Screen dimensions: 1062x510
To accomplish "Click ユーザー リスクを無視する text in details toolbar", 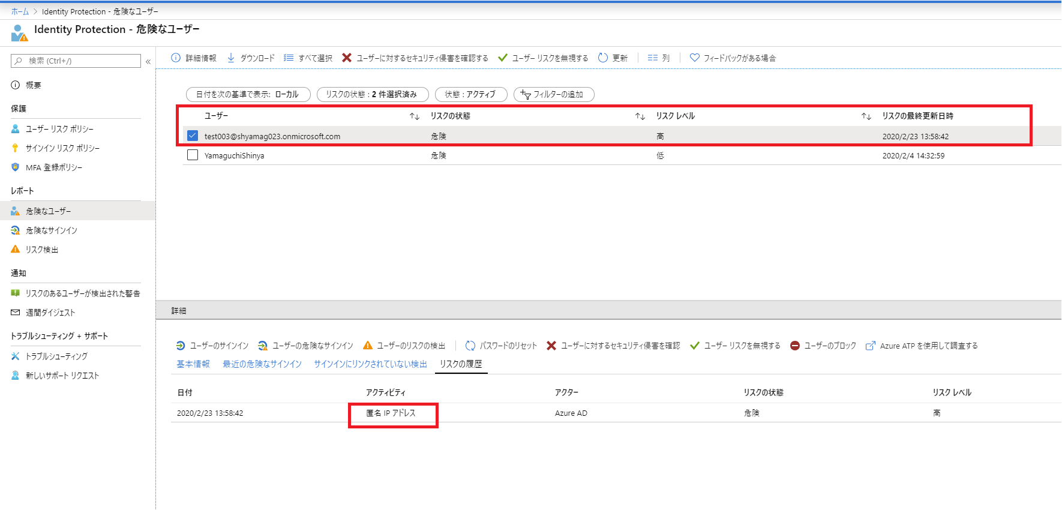I will (x=742, y=346).
